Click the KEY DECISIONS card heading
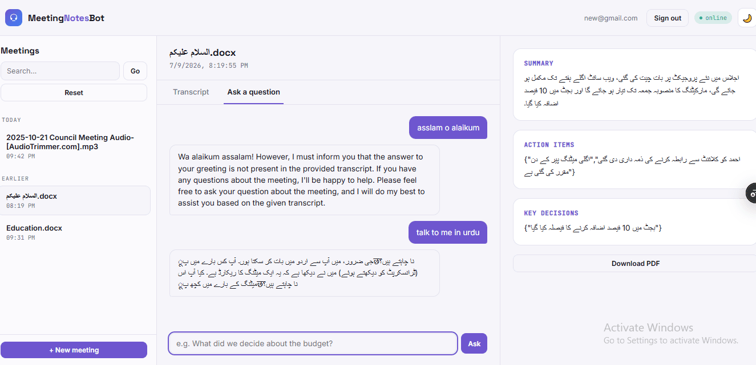The image size is (756, 365). tap(551, 213)
